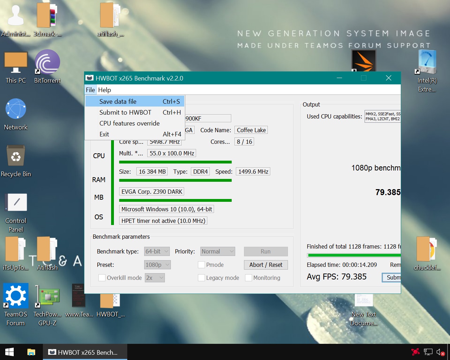The width and height of the screenshot is (450, 360).
Task: Open the Benchmark type 64-bit dropdown
Action: (157, 251)
